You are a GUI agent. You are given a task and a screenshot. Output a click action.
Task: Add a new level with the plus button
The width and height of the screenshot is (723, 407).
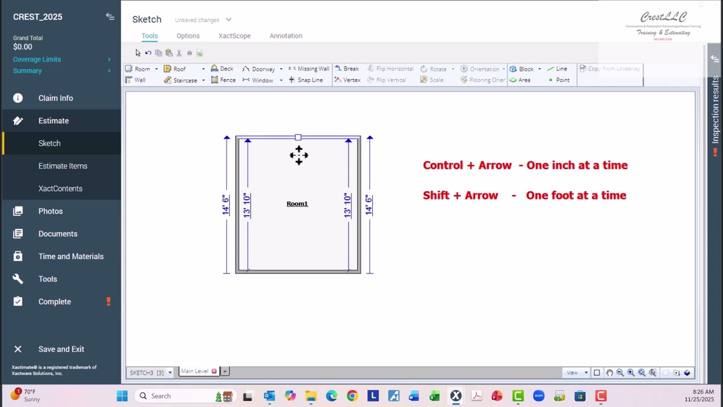point(225,371)
